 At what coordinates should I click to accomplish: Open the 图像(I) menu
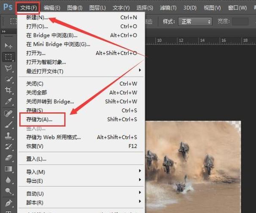coord(75,8)
